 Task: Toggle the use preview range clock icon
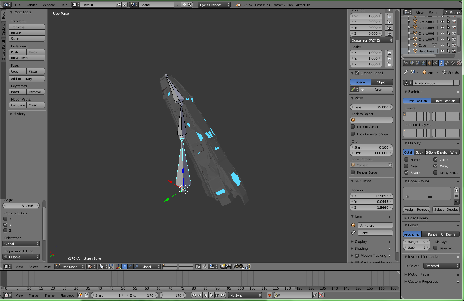point(80,295)
